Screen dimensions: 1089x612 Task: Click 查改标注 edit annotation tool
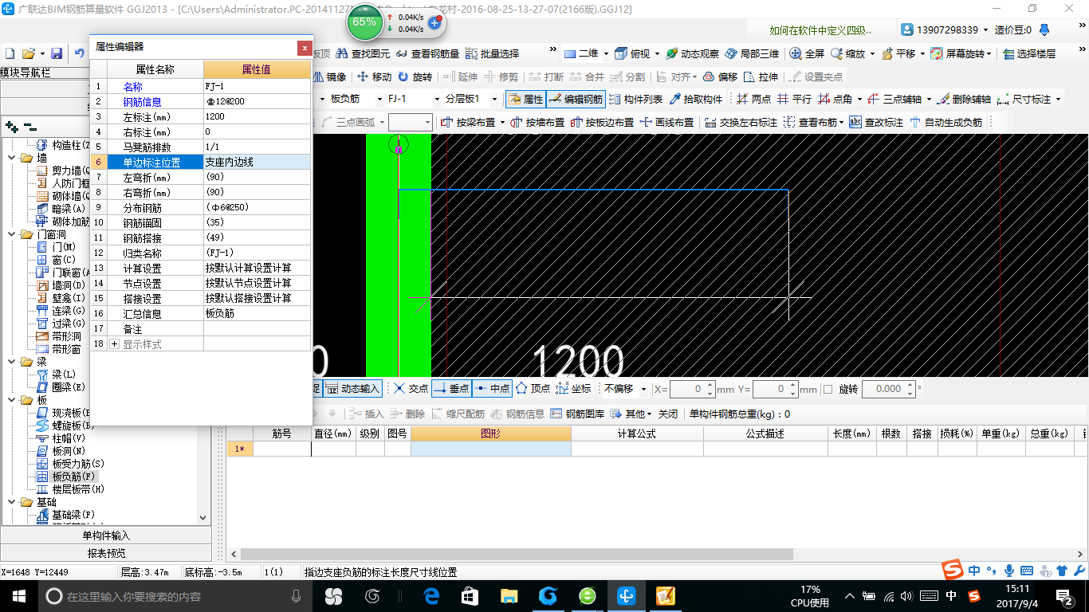[876, 122]
